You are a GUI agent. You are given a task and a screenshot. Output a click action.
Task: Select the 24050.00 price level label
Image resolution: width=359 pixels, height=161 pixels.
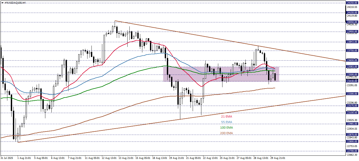click(x=352, y=22)
